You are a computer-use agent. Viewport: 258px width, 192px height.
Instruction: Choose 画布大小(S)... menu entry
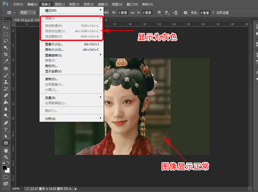(x=71, y=50)
